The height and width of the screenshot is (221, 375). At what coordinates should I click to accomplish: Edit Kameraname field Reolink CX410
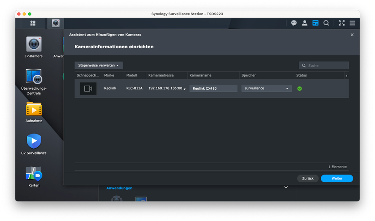[x=213, y=88]
